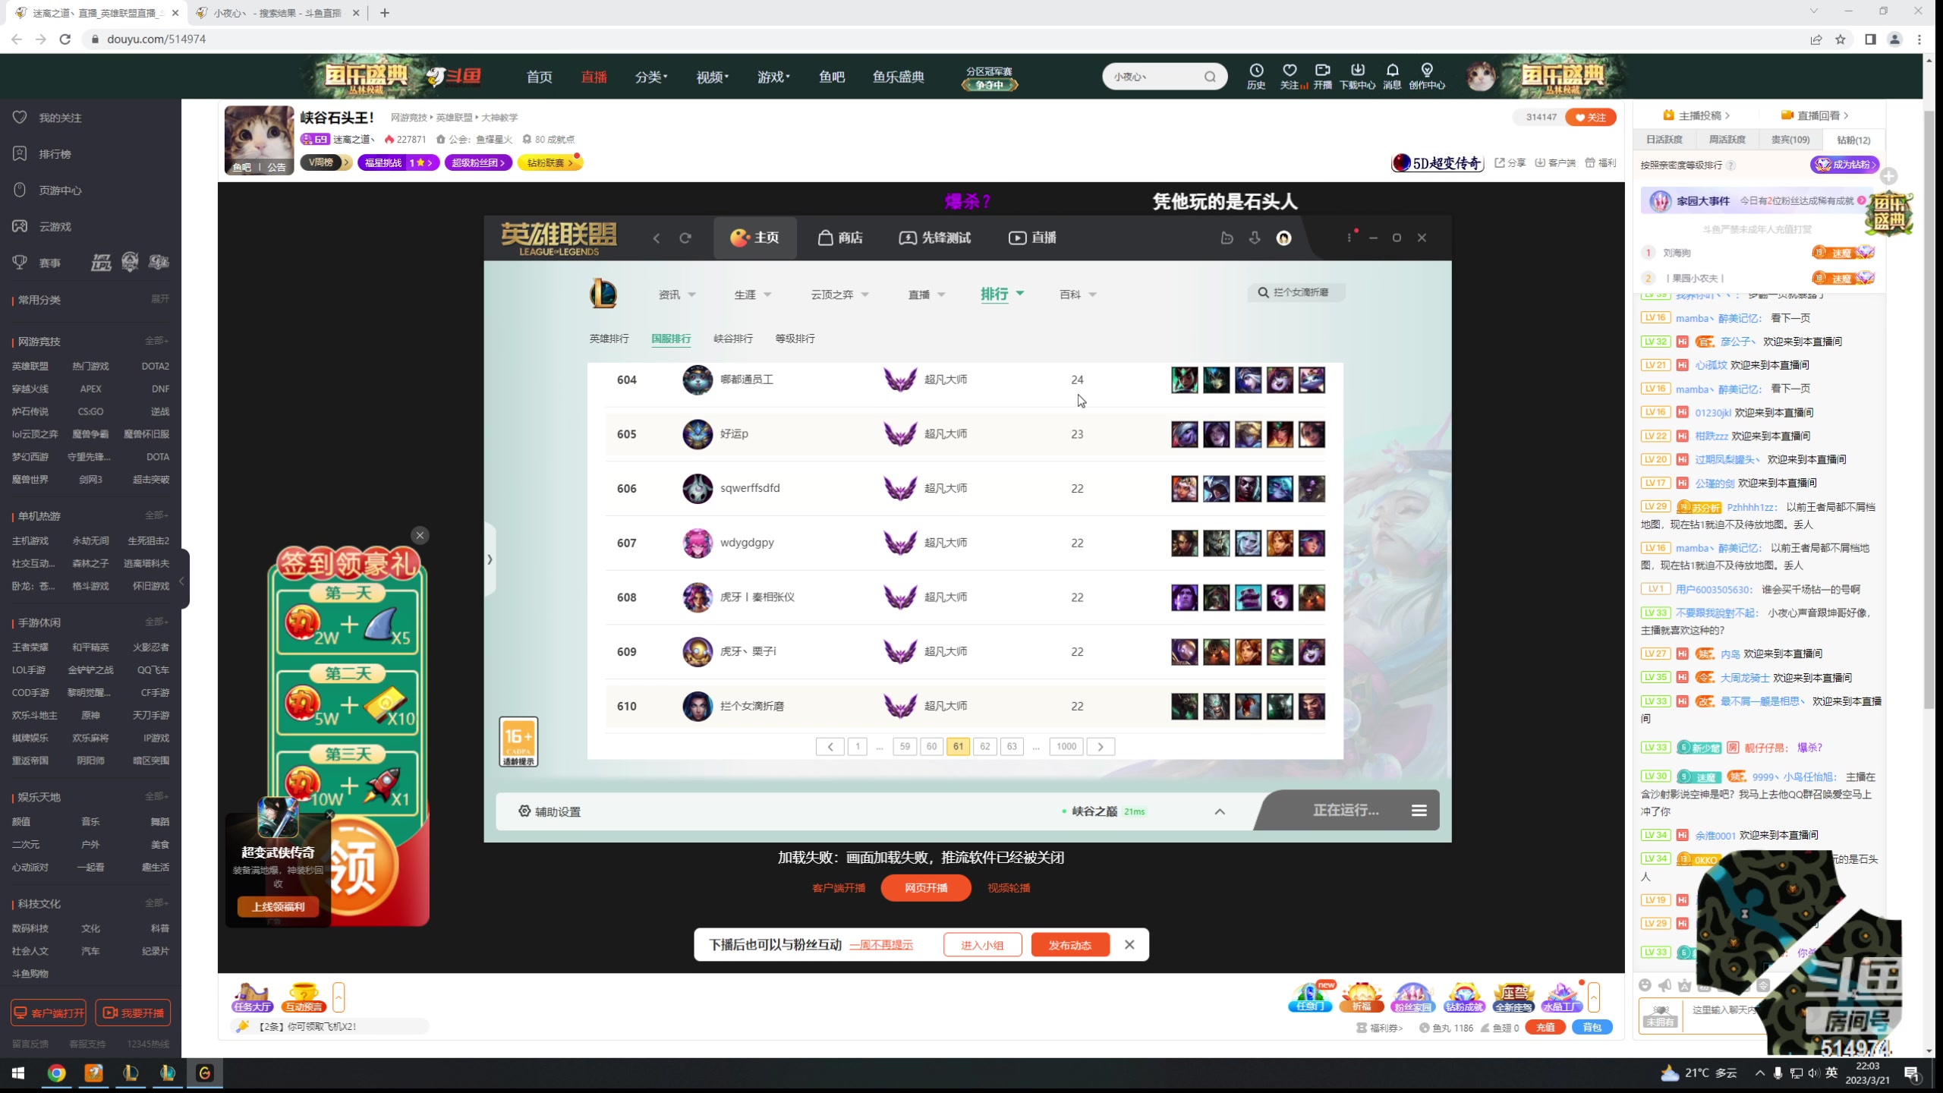This screenshot has width=1943, height=1093.
Task: Switch to 峡谷排行 tab
Action: click(x=733, y=339)
